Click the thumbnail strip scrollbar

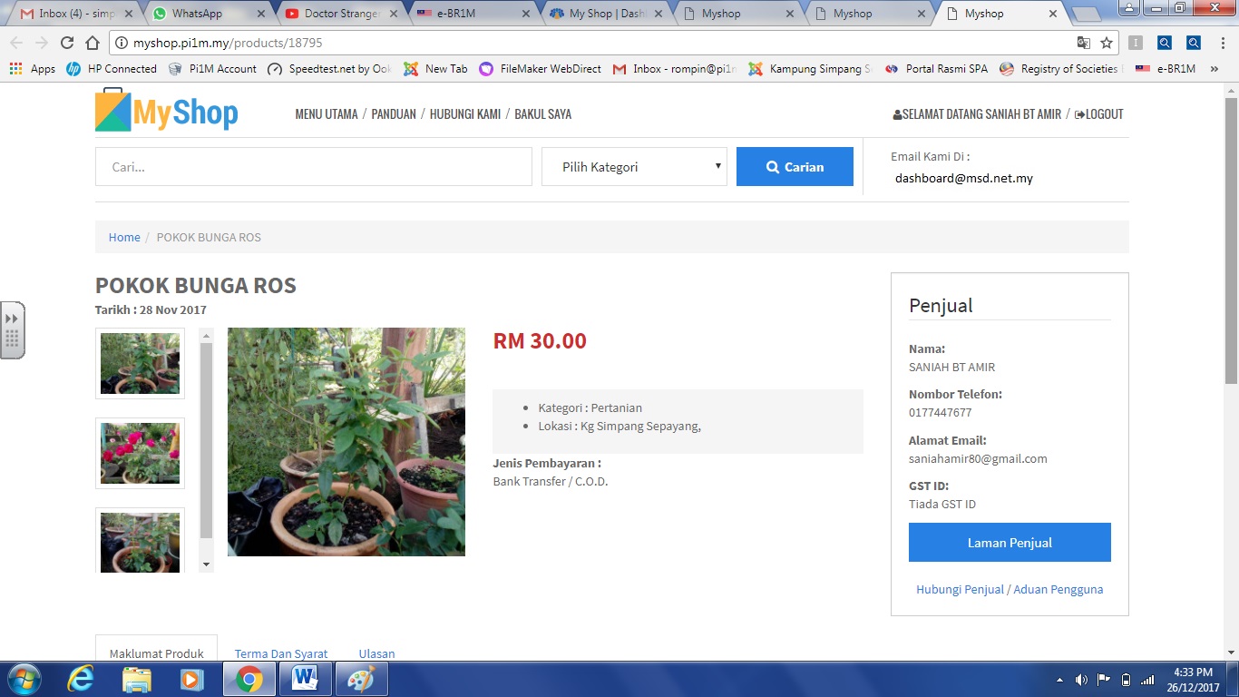pyautogui.click(x=206, y=440)
